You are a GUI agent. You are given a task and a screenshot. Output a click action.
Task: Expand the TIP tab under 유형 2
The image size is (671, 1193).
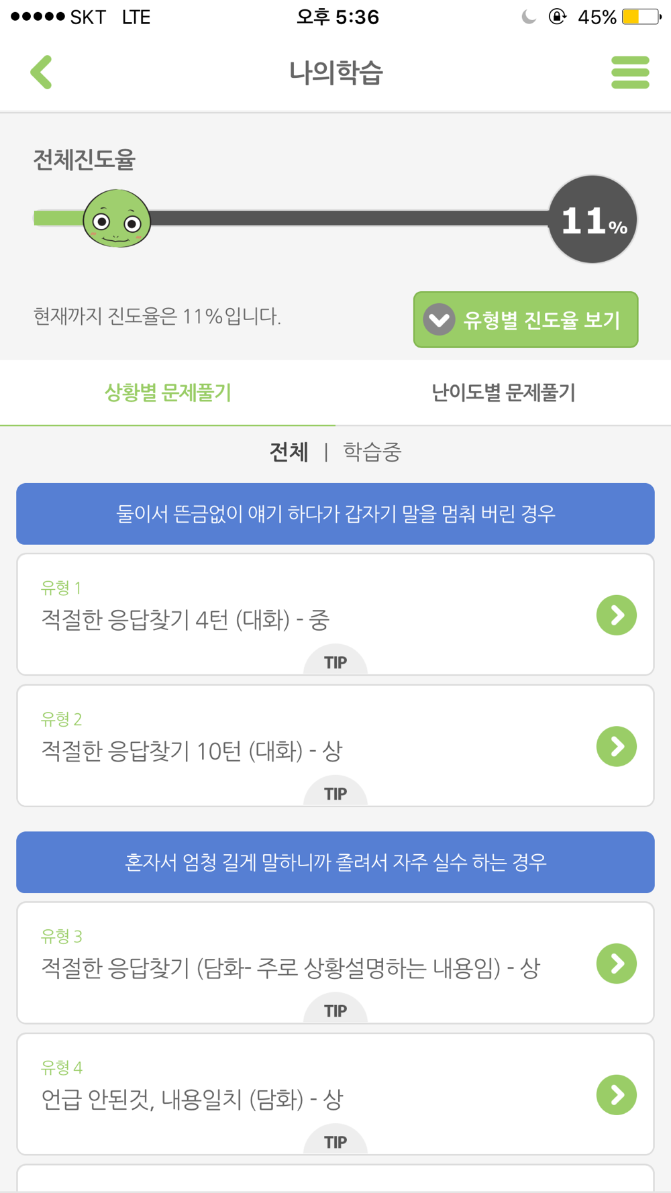point(335,794)
